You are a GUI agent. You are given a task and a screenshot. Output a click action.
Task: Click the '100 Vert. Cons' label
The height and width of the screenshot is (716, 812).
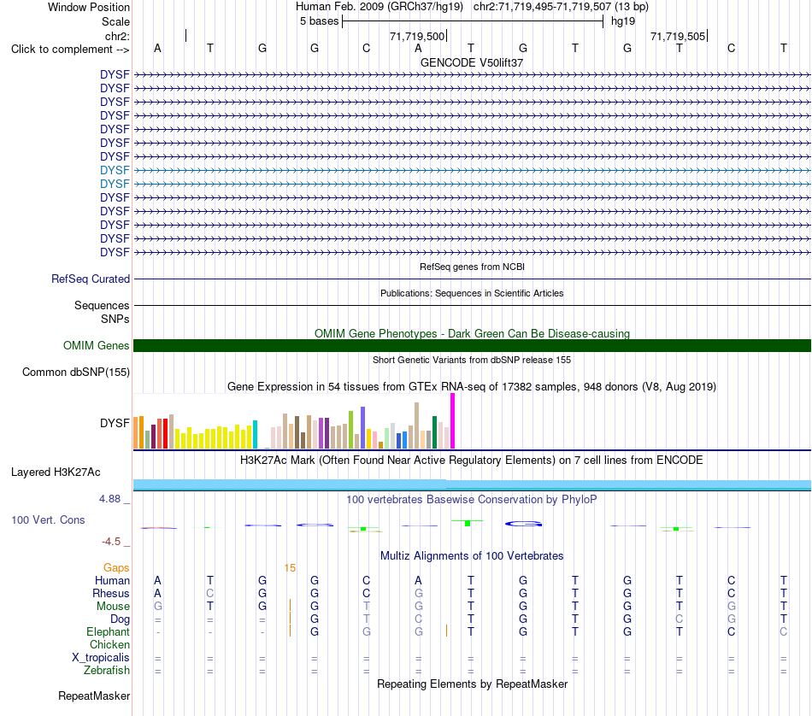pos(48,519)
